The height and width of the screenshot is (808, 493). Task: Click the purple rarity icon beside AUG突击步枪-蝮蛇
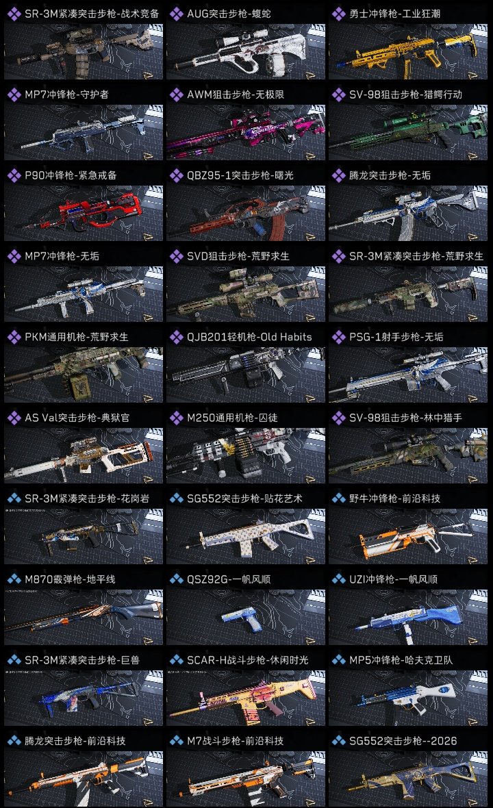tap(176, 14)
